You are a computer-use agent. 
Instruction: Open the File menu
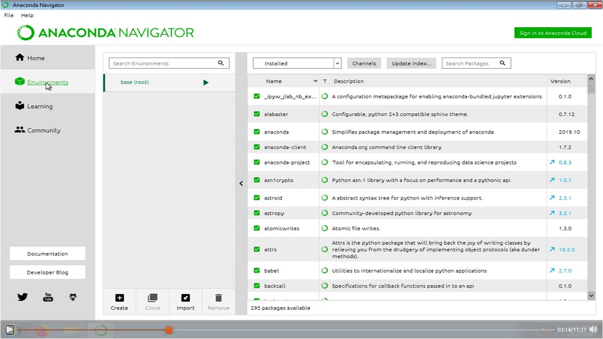[x=8, y=15]
